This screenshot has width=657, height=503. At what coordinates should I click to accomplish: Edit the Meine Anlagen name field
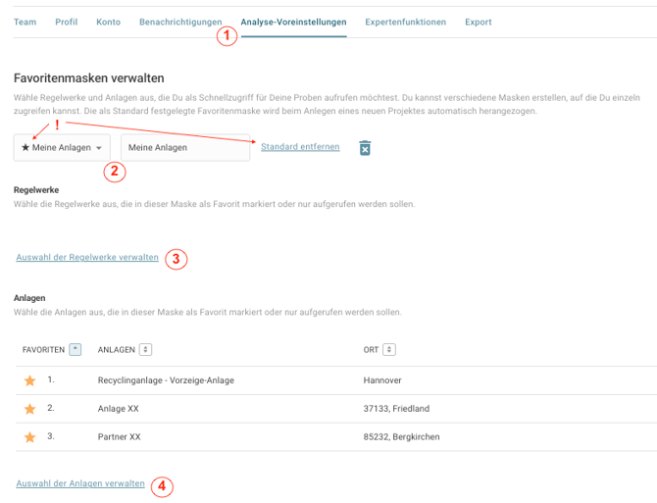tap(185, 147)
